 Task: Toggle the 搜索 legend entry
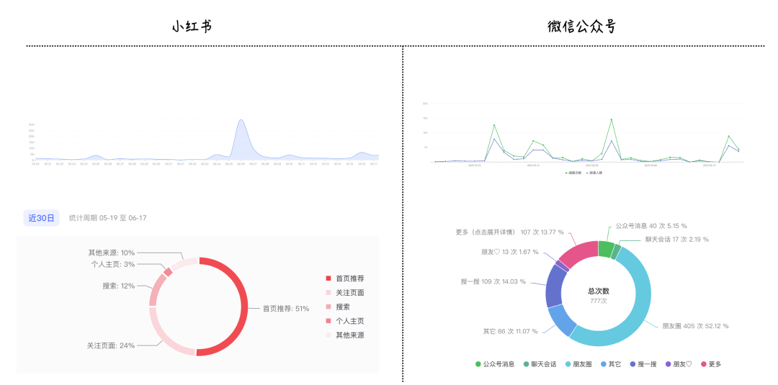pos(338,307)
